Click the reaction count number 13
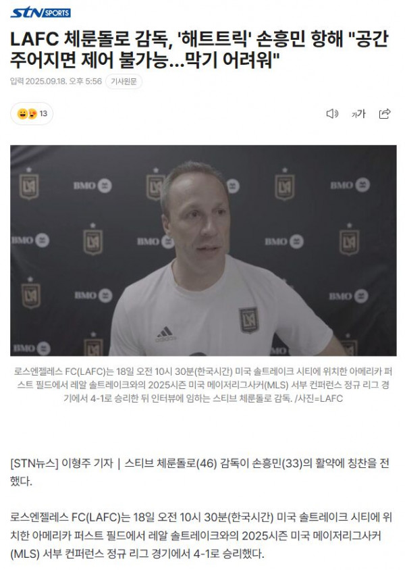 (x=43, y=113)
